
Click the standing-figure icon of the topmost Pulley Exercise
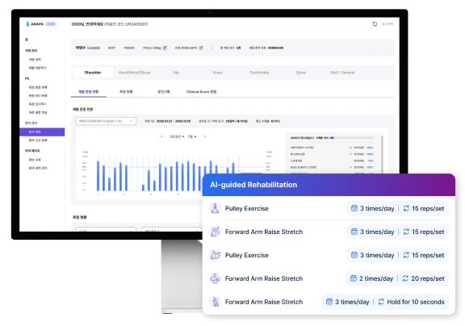click(x=215, y=208)
